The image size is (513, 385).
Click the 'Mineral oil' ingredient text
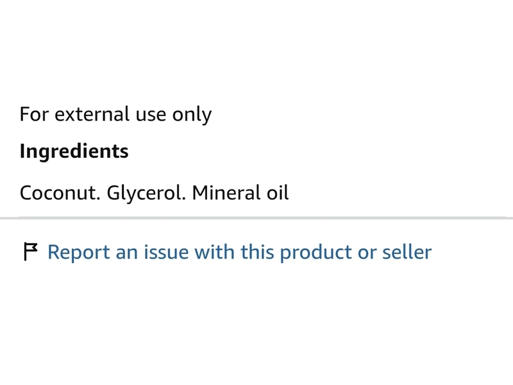[x=240, y=193]
